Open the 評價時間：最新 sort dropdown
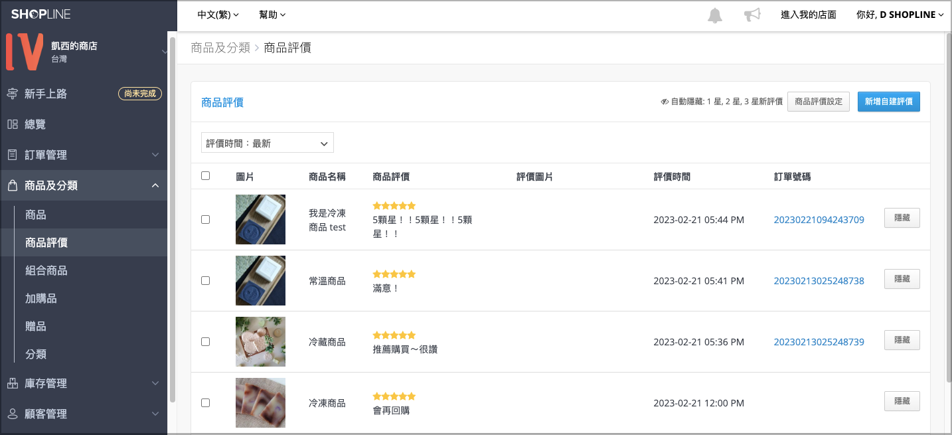Viewport: 952px width, 435px height. tap(267, 143)
